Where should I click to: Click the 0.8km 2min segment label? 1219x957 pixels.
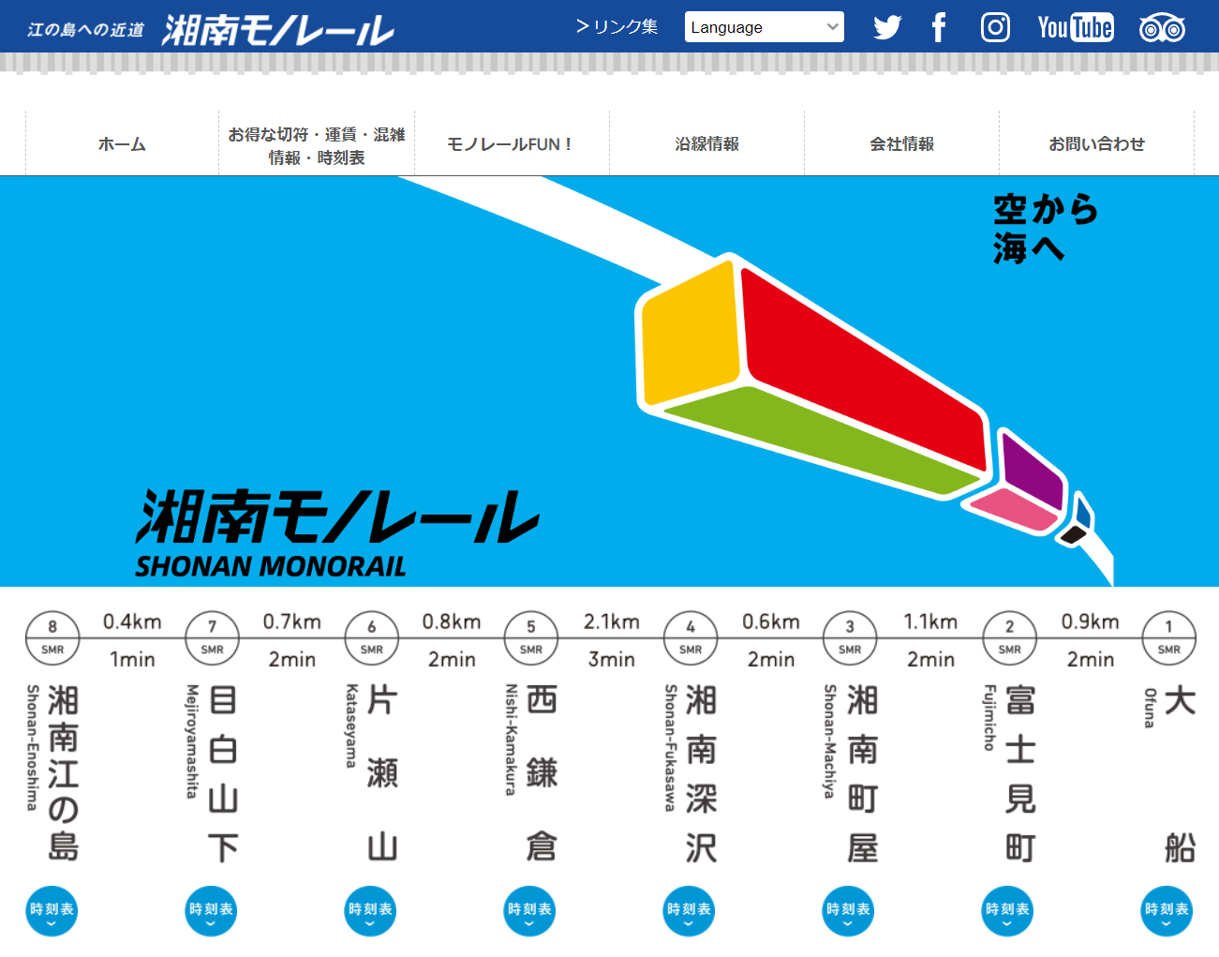point(452,640)
